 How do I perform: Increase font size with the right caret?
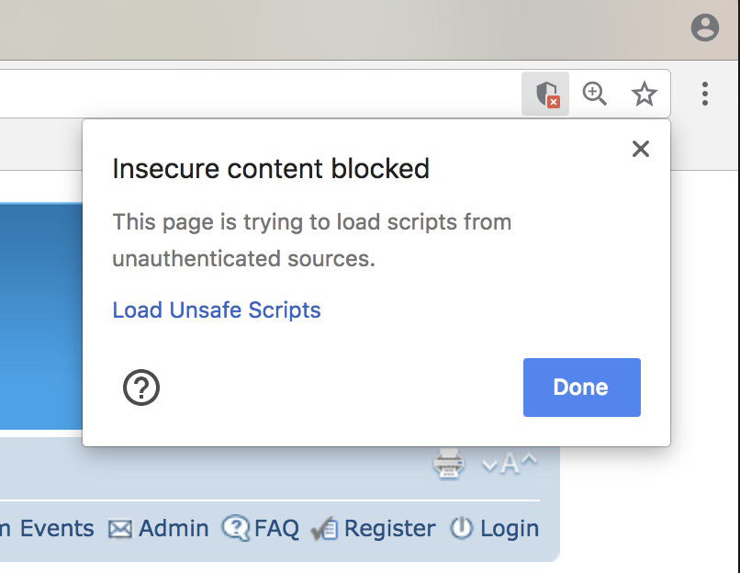(x=529, y=459)
